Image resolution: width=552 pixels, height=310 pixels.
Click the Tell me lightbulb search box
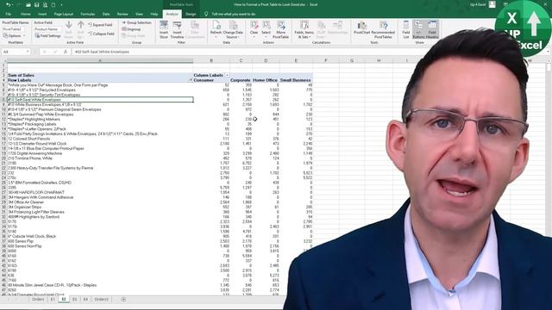tap(230, 14)
